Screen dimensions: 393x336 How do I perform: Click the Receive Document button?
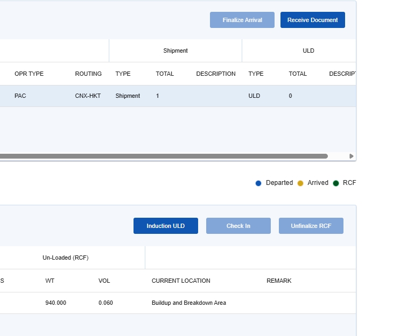click(x=312, y=20)
